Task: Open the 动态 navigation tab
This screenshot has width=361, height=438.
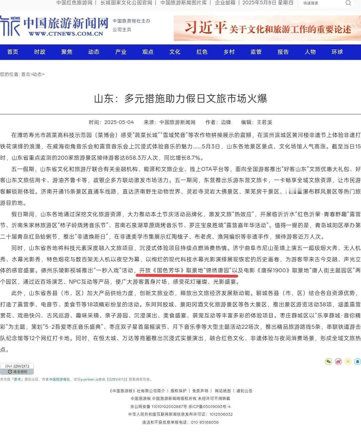Action: (94, 52)
